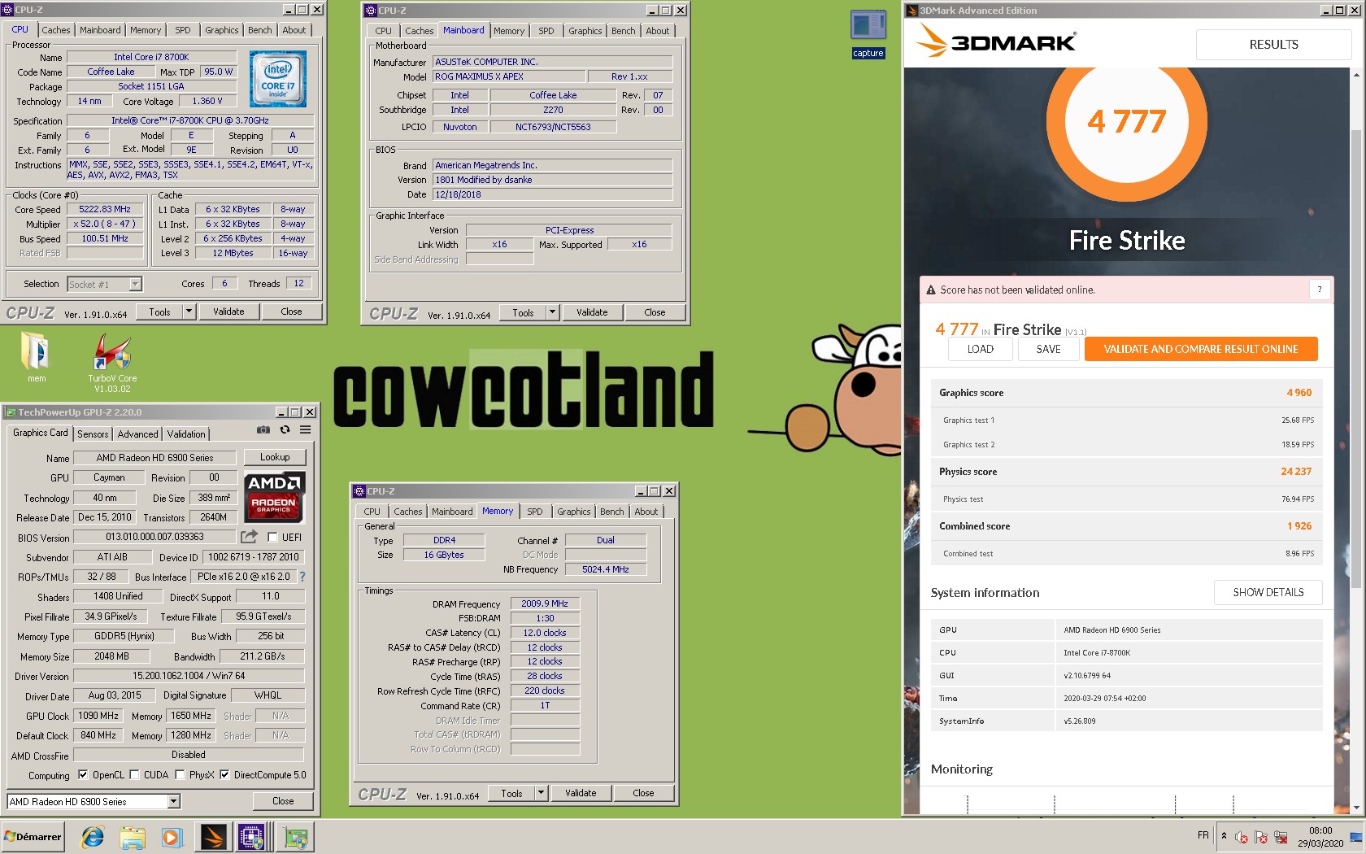Click the taskbar clock showing 08:00

tap(1320, 837)
